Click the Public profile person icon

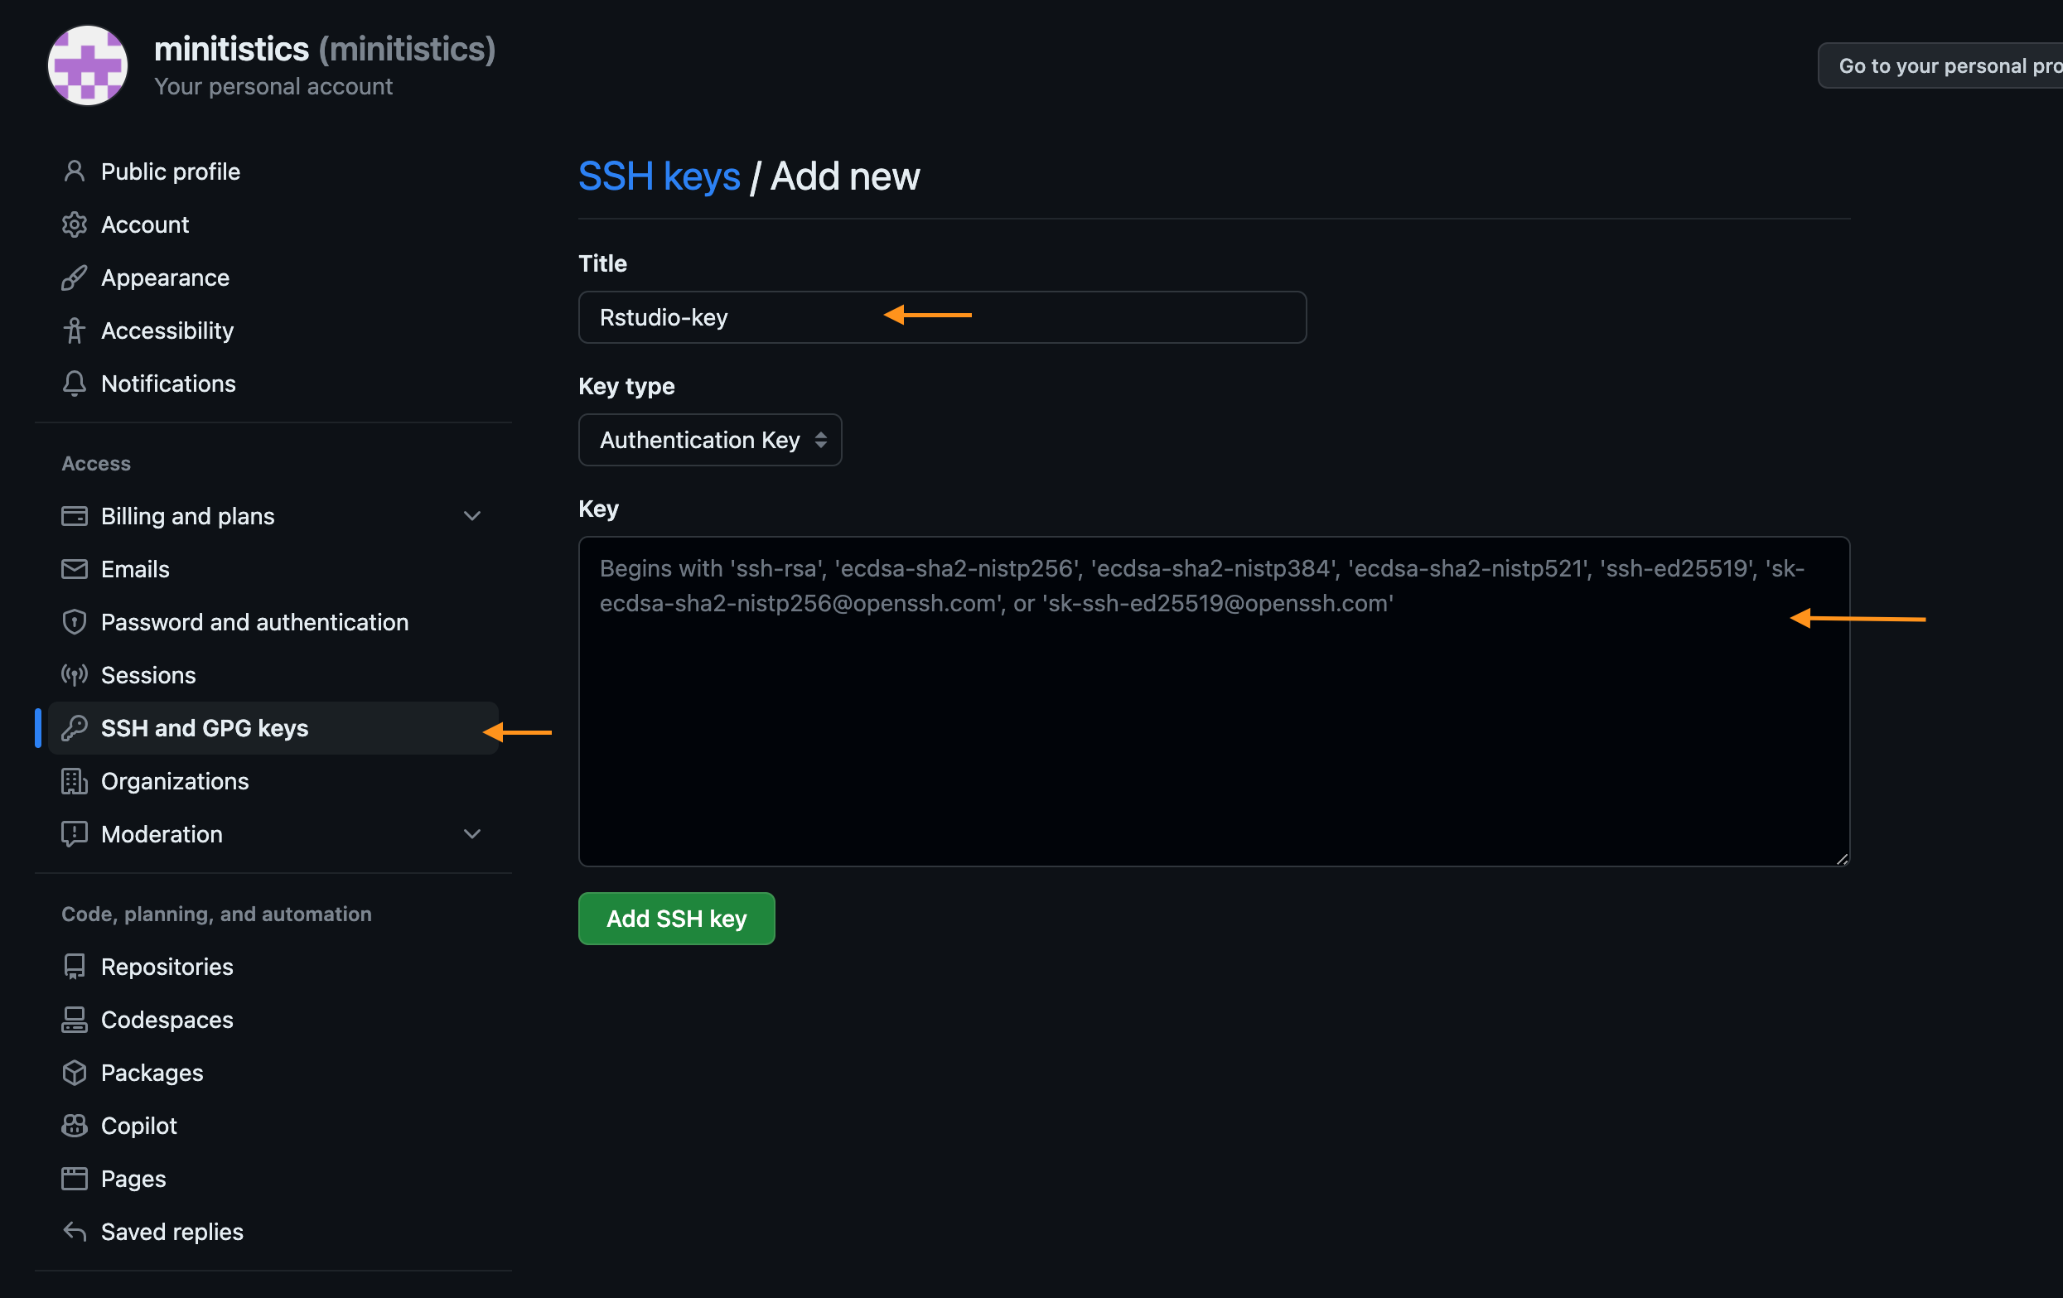(x=75, y=171)
